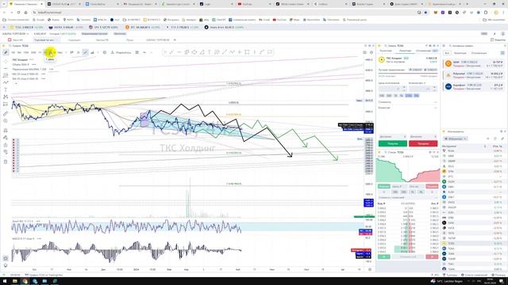This screenshot has height=285, width=508.
Task: Select the triangle tool in floating drawing bar
Action: pyautogui.click(x=202, y=52)
